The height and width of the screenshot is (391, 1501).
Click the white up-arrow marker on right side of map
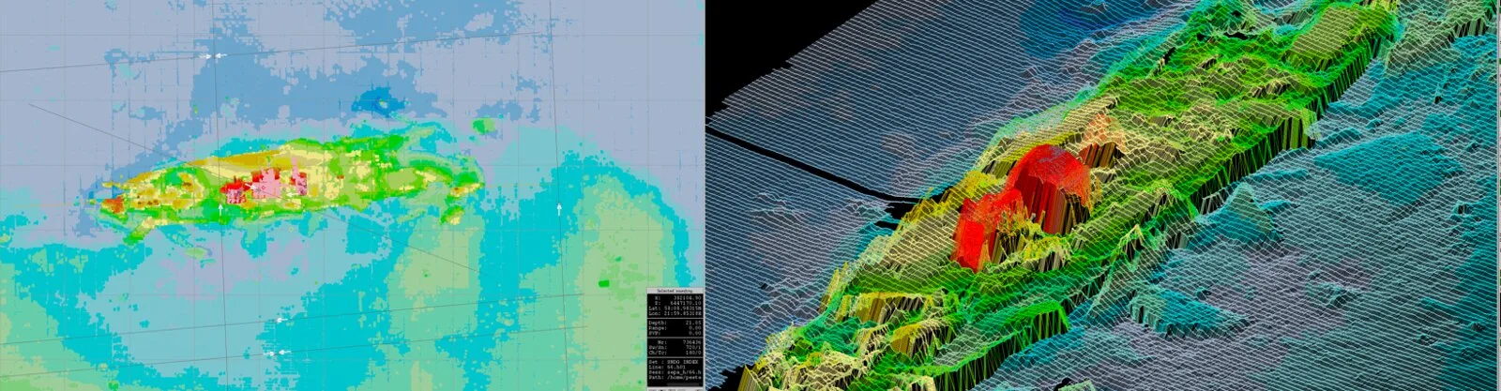pyautogui.click(x=561, y=208)
